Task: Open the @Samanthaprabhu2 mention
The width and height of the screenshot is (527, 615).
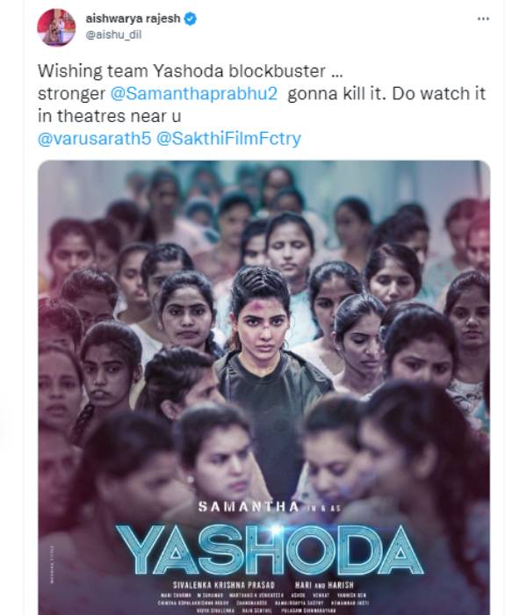Action: (x=194, y=94)
